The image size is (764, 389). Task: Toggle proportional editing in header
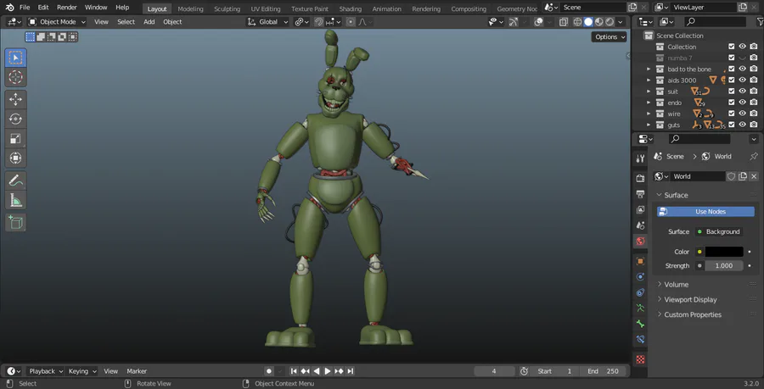coord(351,22)
